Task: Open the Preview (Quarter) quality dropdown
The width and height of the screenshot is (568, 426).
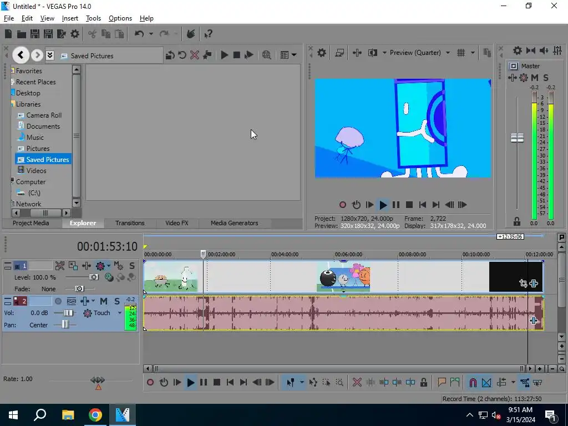Action: click(448, 53)
